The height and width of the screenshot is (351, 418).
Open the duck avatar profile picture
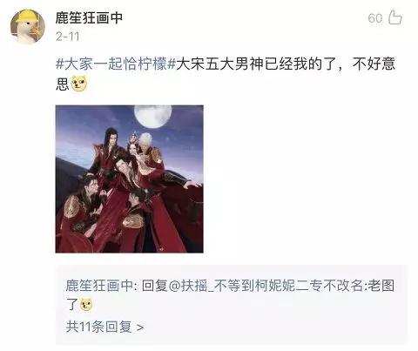pyautogui.click(x=28, y=26)
